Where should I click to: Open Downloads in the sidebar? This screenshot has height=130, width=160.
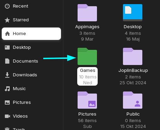coord(31,75)
